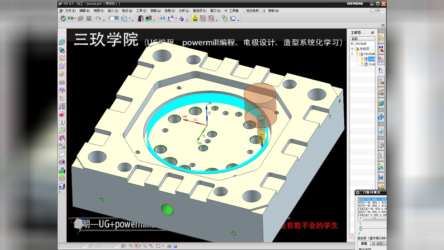Toggle the 透明 transparency button
The height and width of the screenshot is (250, 444).
(x=162, y=18)
